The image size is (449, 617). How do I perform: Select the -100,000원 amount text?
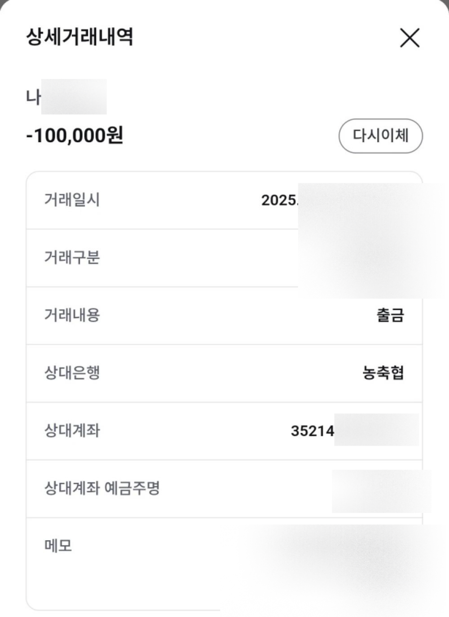click(75, 135)
